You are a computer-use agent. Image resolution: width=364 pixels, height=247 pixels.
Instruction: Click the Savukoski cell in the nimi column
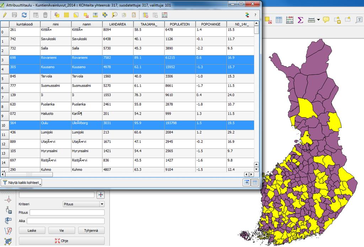coord(56,41)
